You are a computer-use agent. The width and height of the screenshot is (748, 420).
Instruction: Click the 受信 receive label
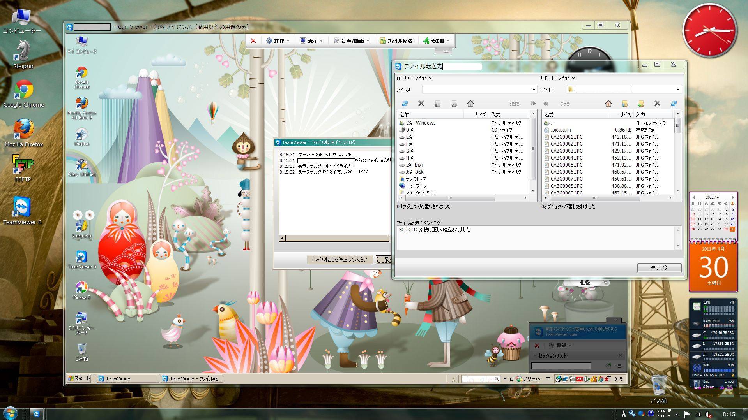[x=565, y=104]
